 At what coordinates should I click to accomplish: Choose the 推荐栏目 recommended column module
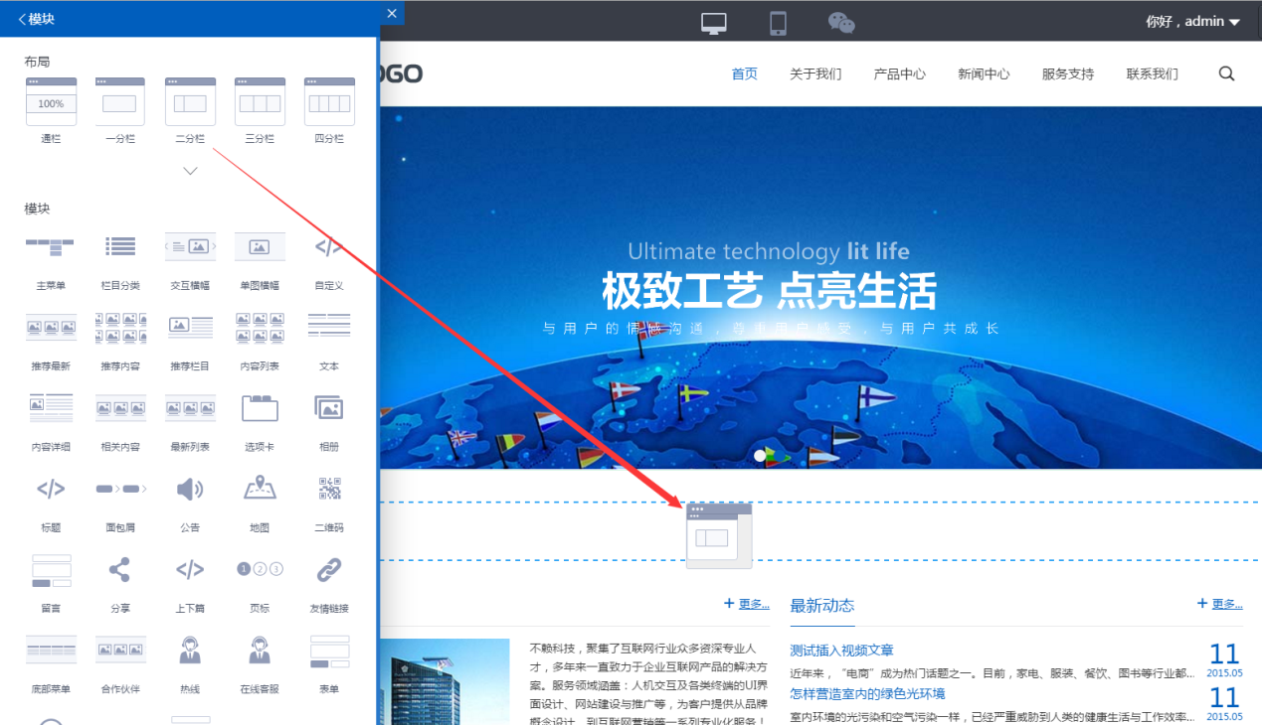pos(190,327)
